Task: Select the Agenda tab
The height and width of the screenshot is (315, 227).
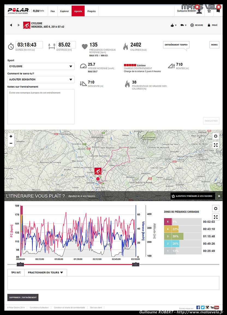Action: (x=78, y=11)
